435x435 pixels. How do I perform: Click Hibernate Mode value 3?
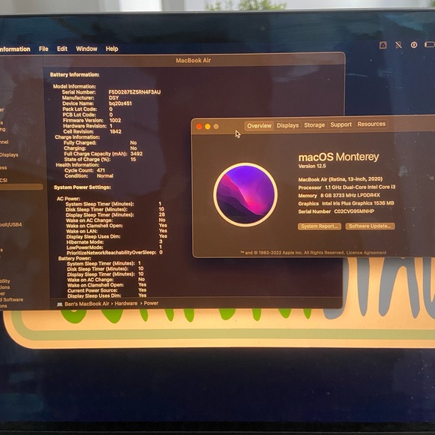160,241
